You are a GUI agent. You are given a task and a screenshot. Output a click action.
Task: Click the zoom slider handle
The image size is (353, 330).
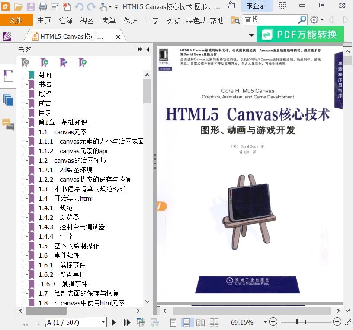coord(297,322)
